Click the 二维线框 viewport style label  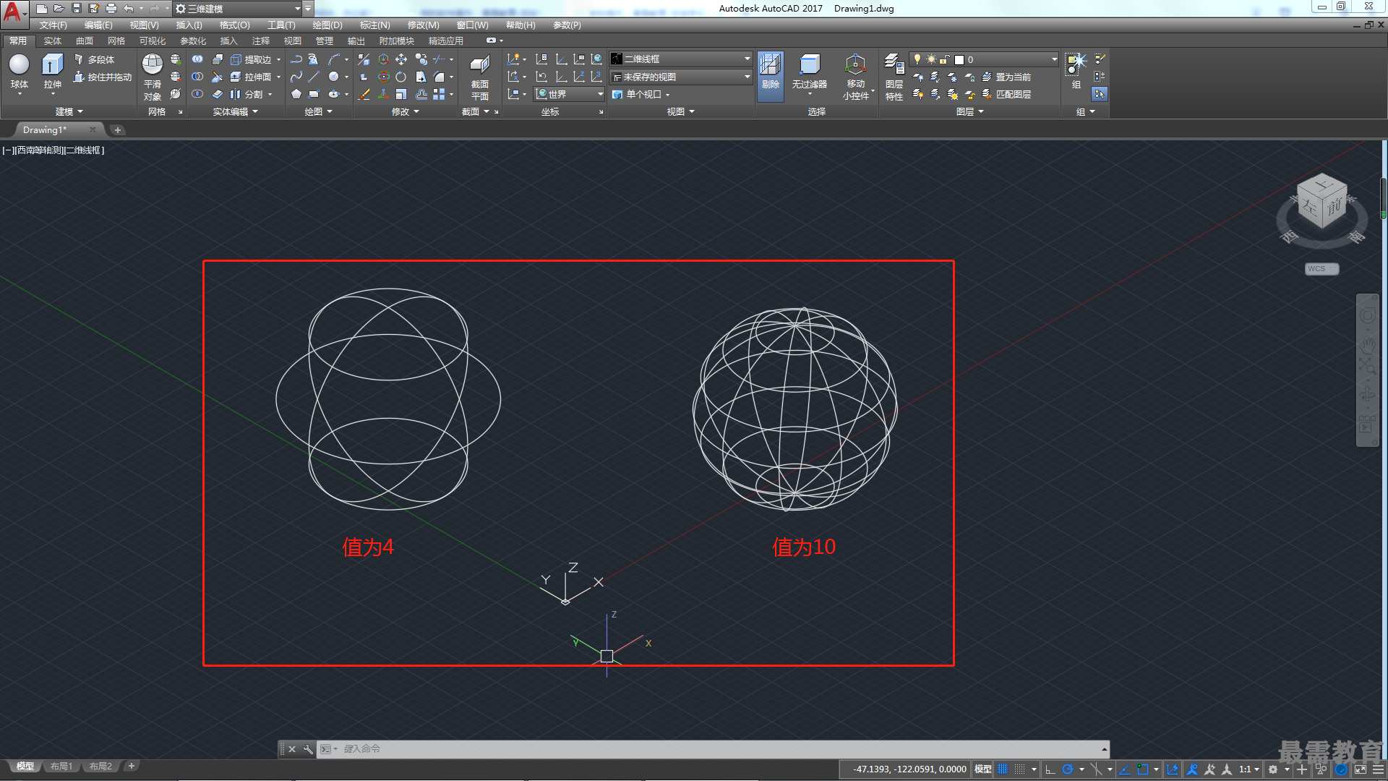(x=85, y=150)
